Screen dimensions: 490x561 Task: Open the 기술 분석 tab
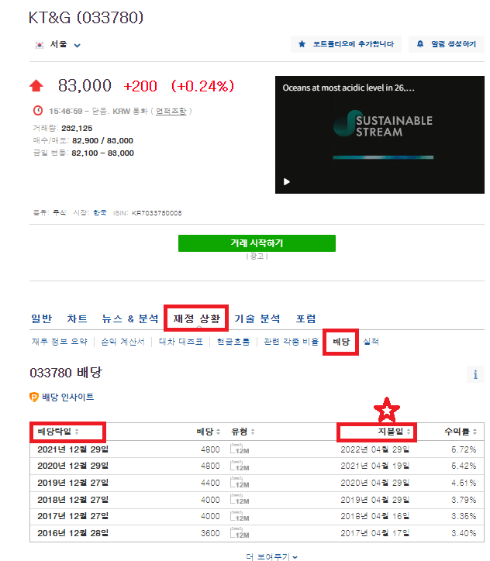(257, 318)
